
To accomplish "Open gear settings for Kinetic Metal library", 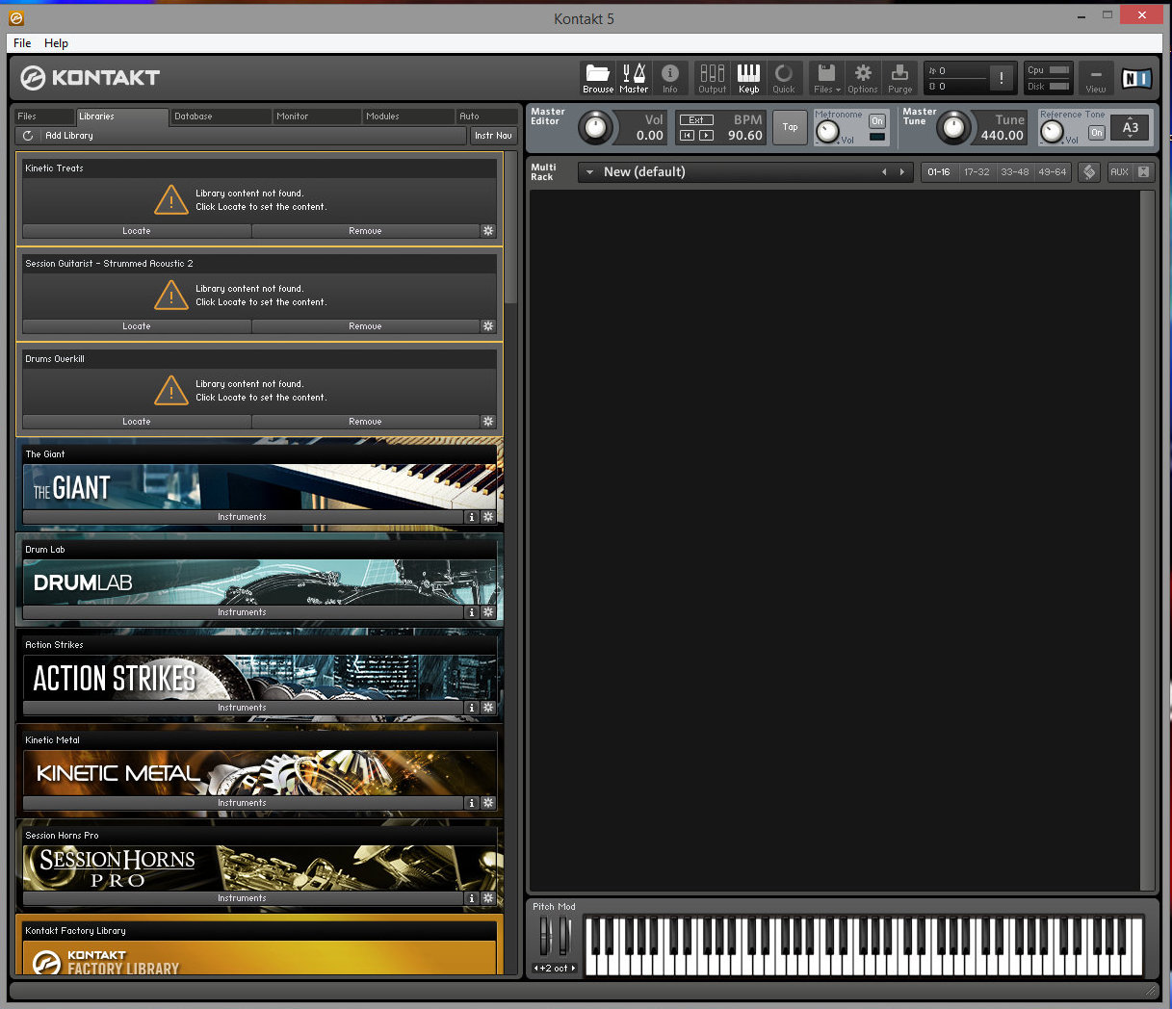I will click(488, 803).
